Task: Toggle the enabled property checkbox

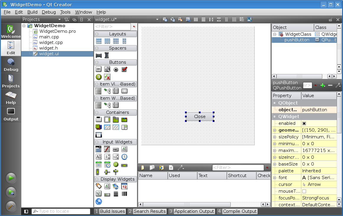Action: (304, 123)
